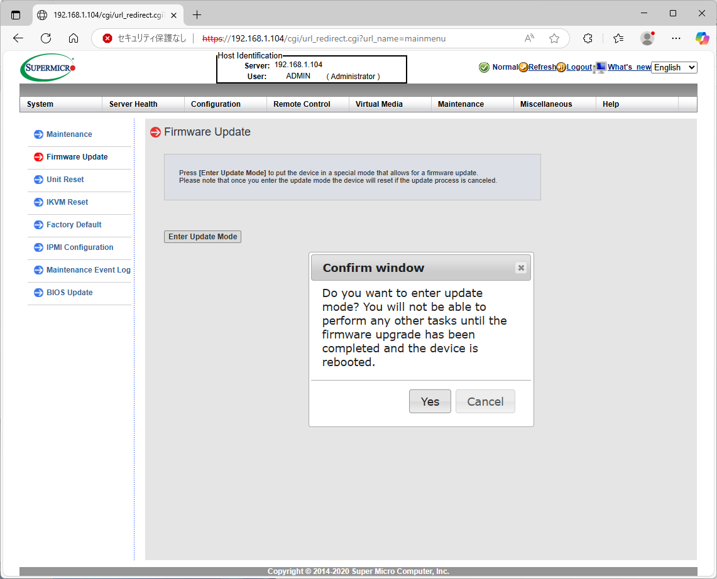Click the Refresh icon in header
Screen dimensions: 717x579
coord(523,67)
